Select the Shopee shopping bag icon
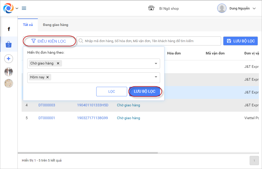 point(9,44)
